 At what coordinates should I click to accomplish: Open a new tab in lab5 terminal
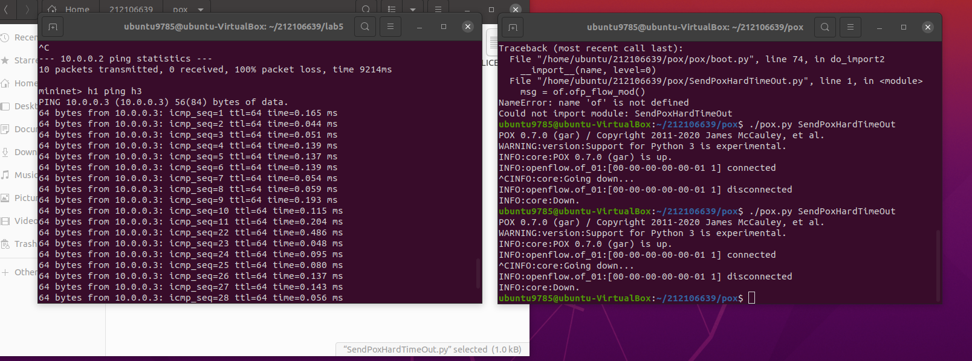pyautogui.click(x=53, y=27)
